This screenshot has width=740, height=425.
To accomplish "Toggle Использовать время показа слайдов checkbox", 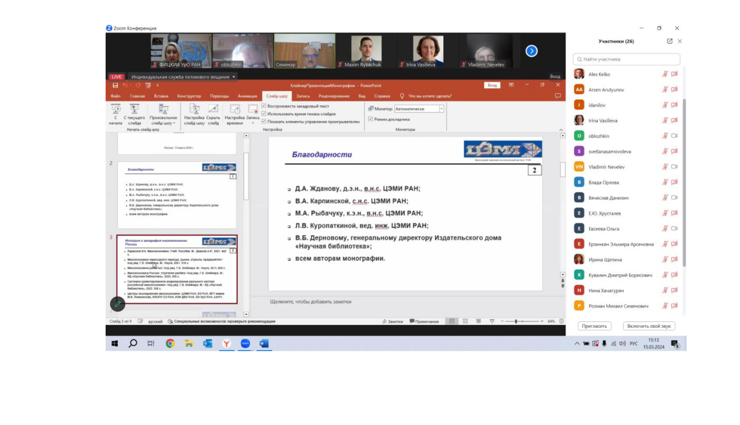I will (x=264, y=114).
